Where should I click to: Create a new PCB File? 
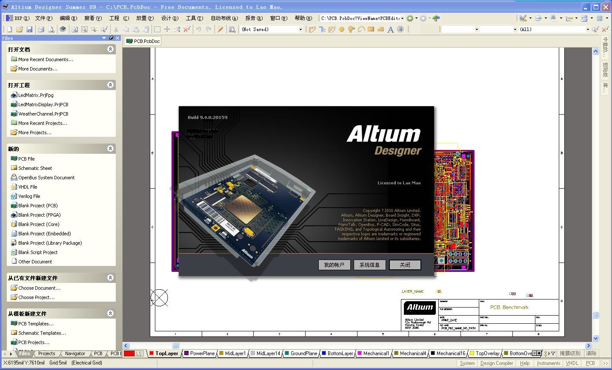23,159
